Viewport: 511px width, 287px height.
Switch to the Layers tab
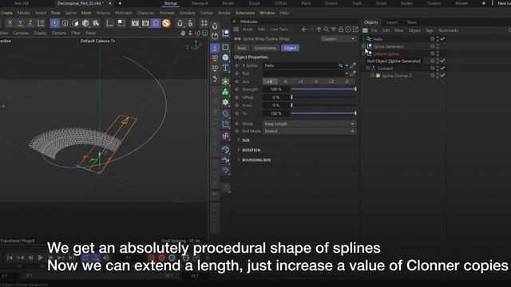tap(392, 22)
